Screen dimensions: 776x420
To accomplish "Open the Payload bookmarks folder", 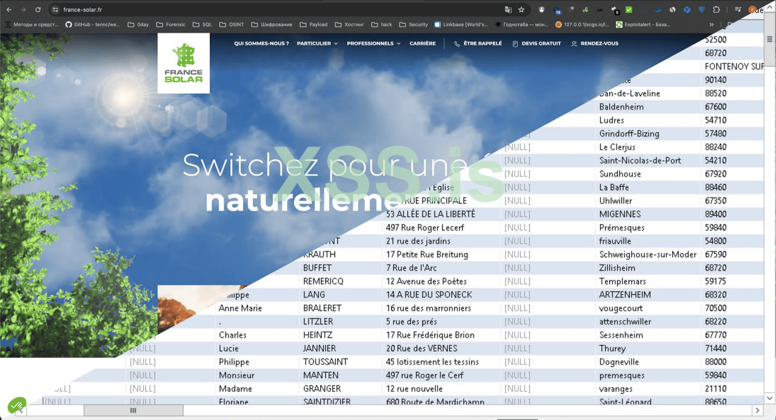I will 313,25.
